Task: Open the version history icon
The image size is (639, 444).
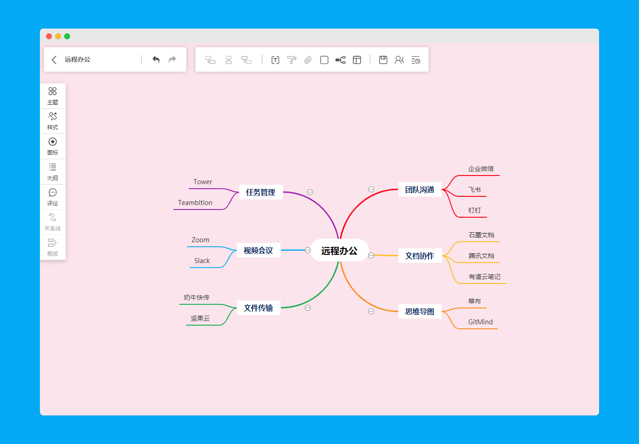Action: click(415, 59)
